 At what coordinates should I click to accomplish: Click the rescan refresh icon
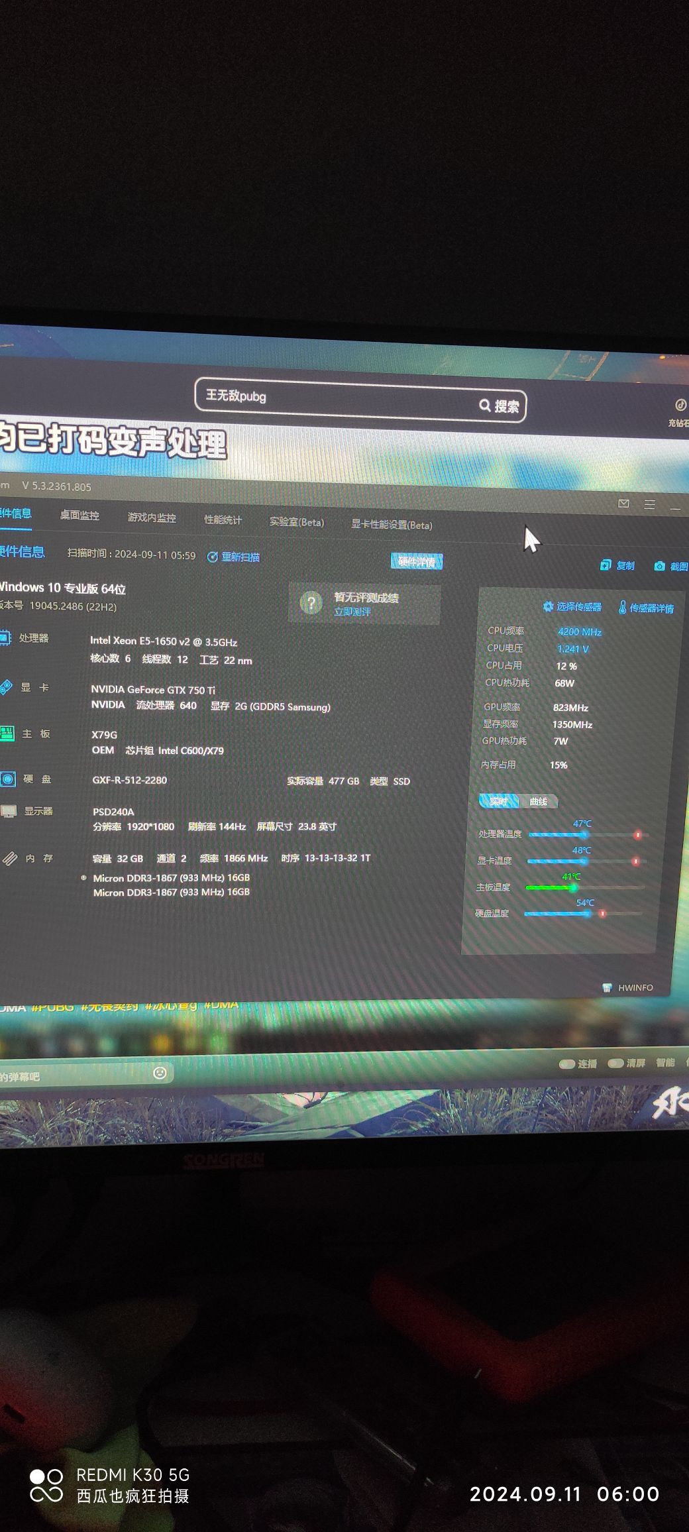click(213, 557)
